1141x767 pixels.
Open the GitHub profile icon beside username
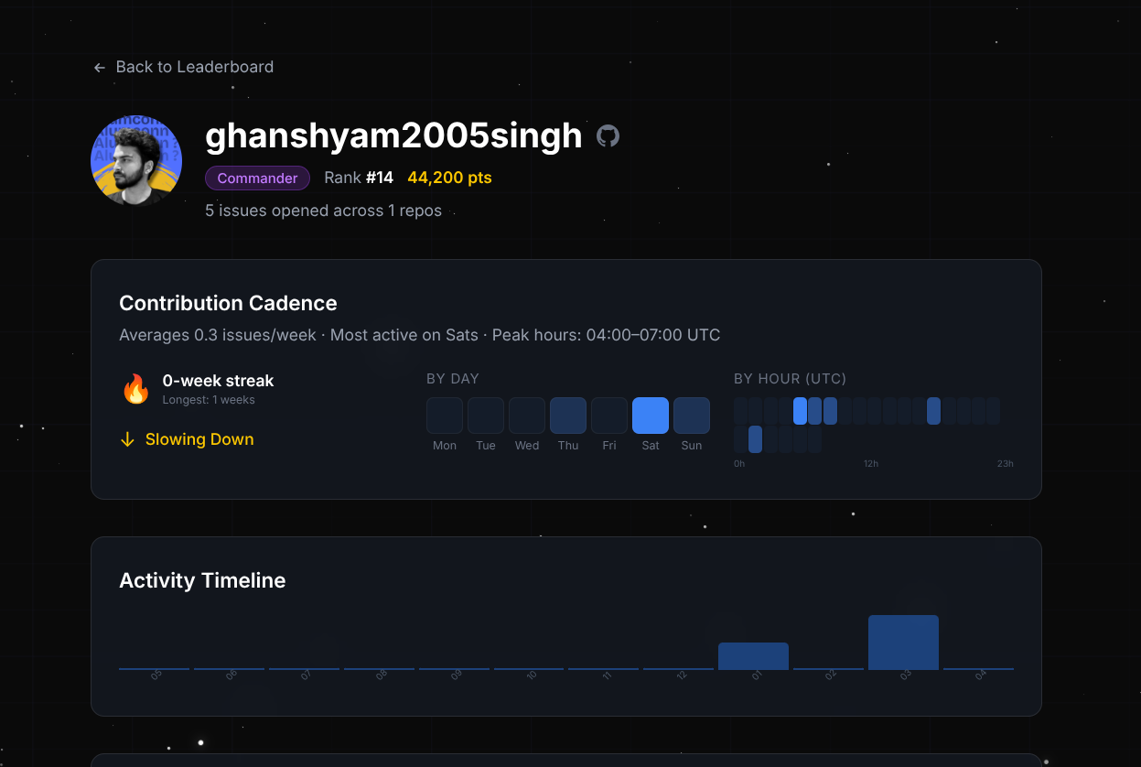click(608, 136)
